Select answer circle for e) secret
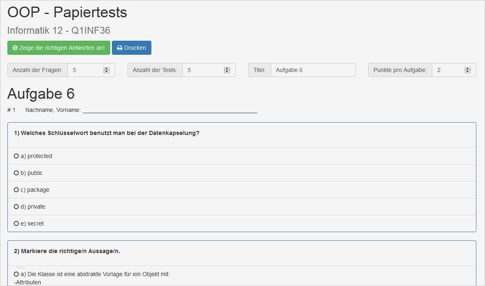This screenshot has height=286, width=485. click(x=16, y=223)
